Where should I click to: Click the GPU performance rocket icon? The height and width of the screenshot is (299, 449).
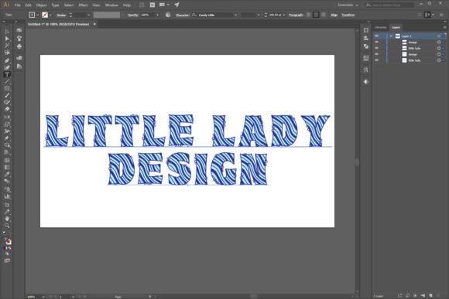[177, 5]
